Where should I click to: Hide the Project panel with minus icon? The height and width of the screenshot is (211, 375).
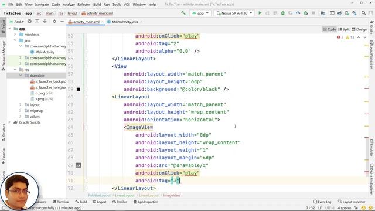pos(62,22)
